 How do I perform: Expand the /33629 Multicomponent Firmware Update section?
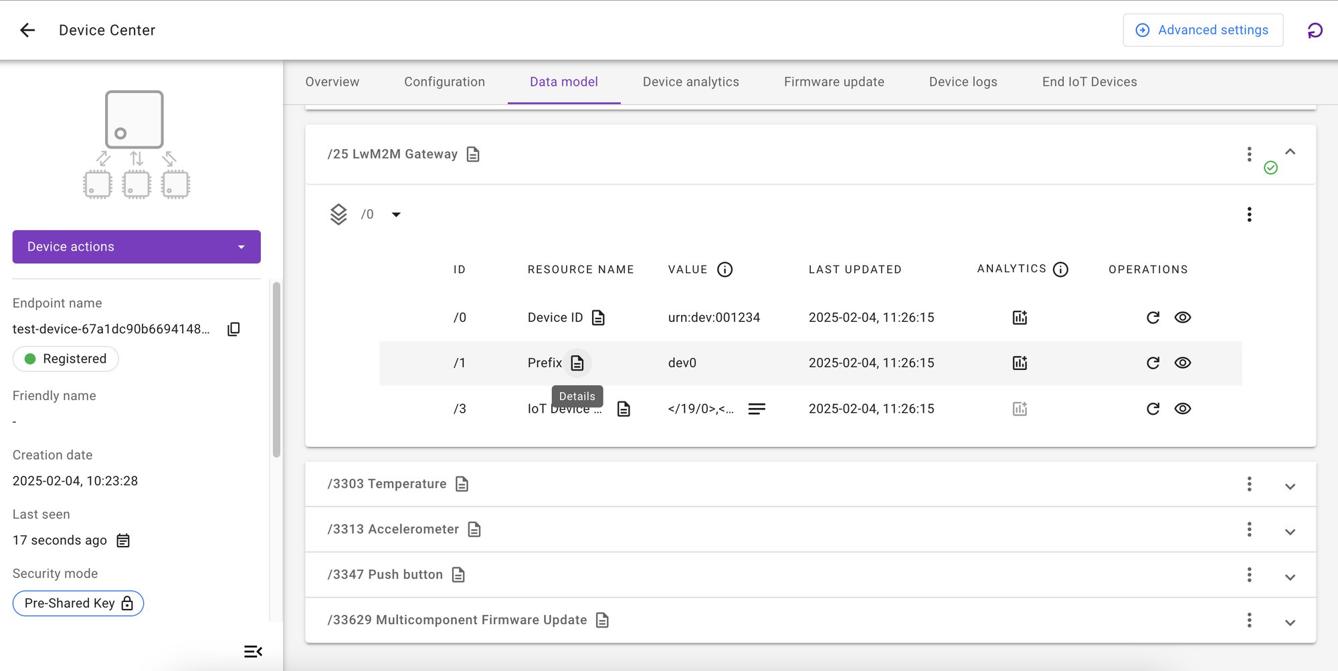(1291, 623)
